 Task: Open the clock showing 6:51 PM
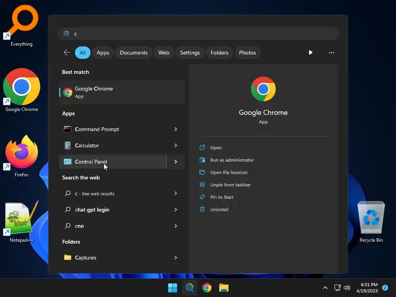point(367,288)
